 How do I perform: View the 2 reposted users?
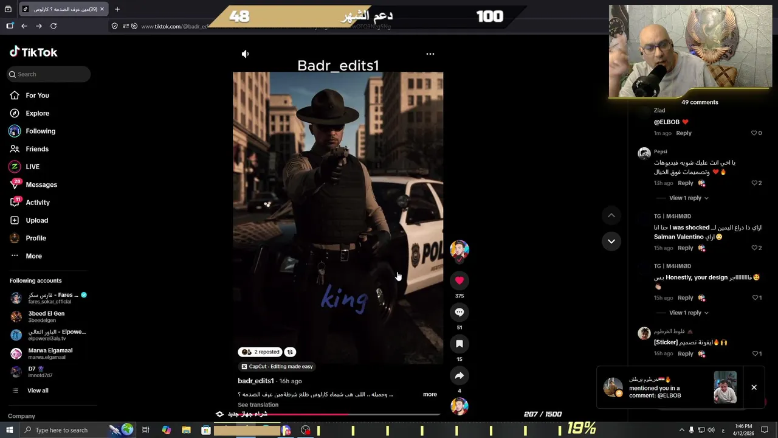[x=260, y=352]
